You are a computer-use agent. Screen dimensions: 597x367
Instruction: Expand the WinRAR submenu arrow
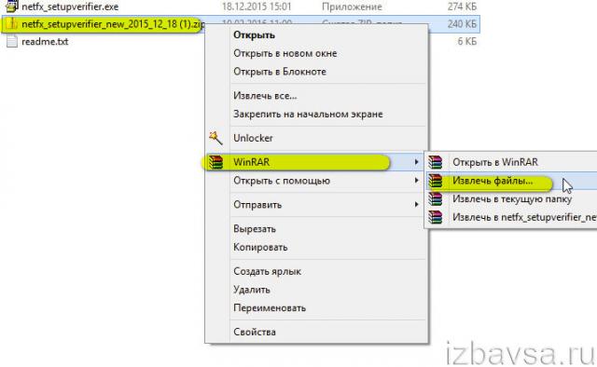click(417, 162)
